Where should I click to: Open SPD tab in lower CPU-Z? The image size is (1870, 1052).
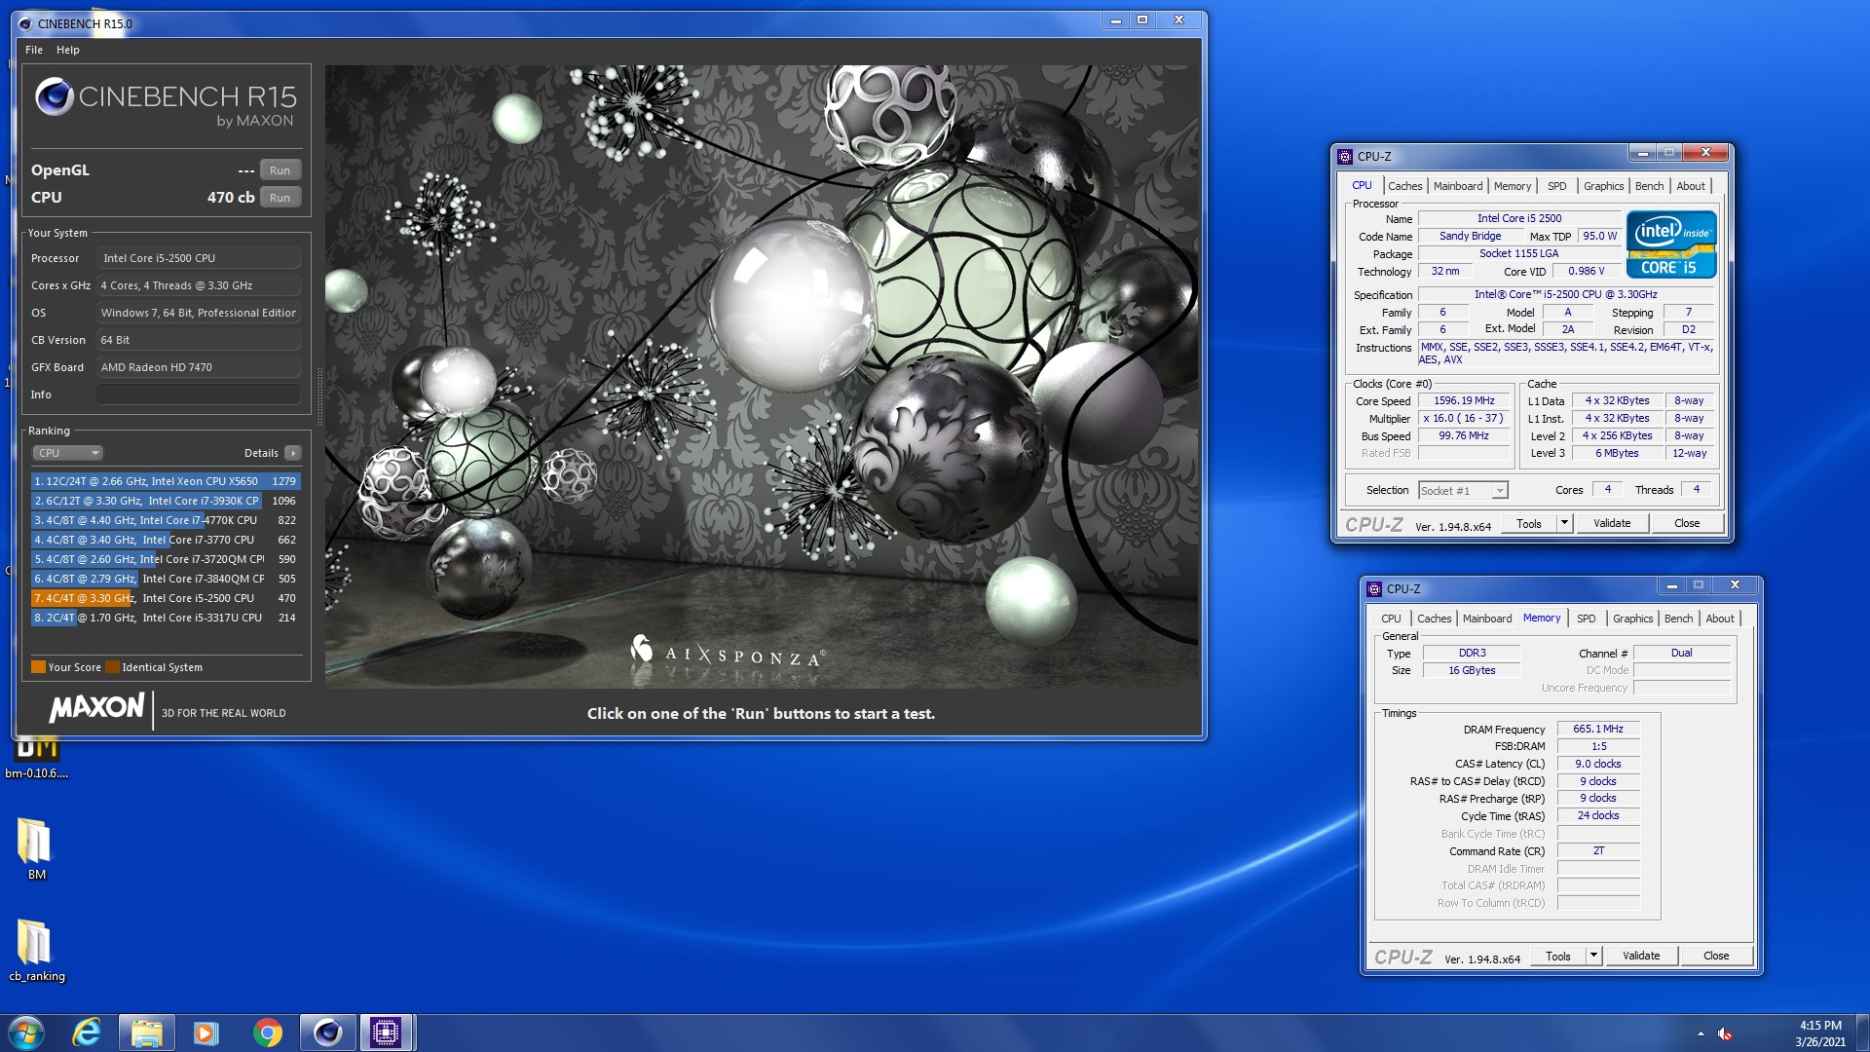tap(1586, 619)
